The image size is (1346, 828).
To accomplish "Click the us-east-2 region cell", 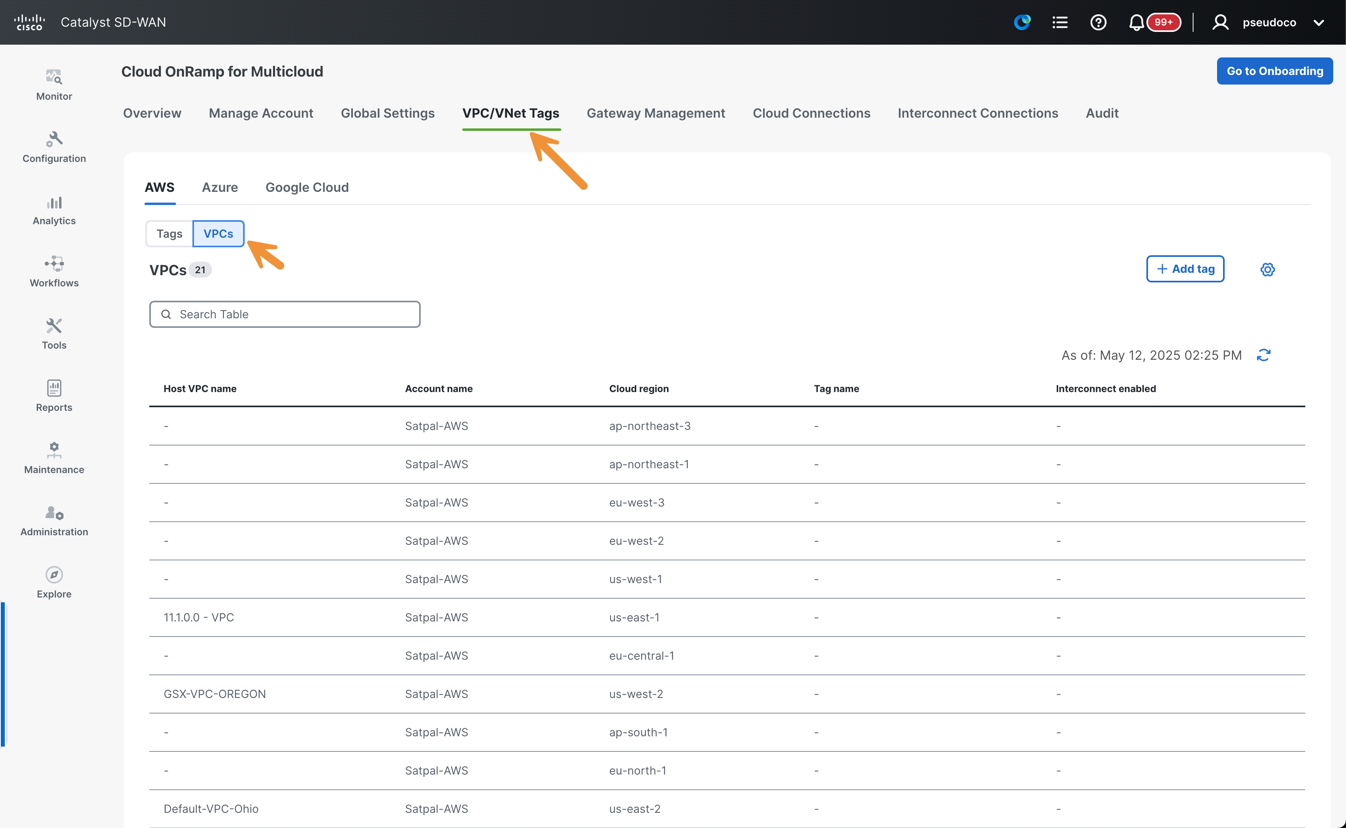I will coord(635,809).
